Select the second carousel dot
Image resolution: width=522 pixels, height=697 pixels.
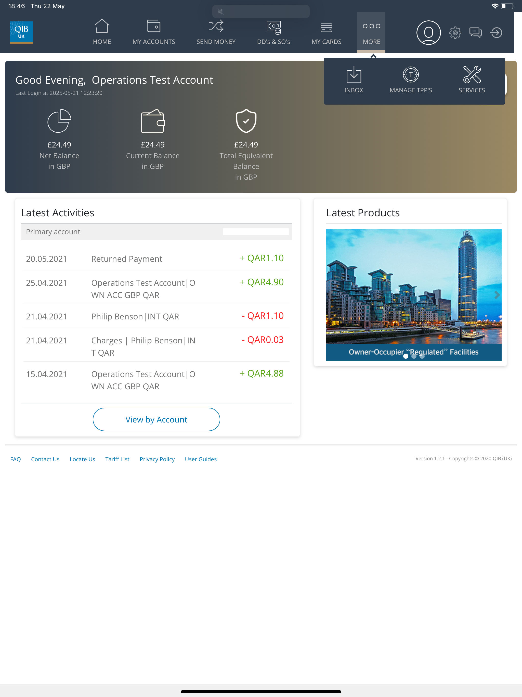click(x=414, y=356)
